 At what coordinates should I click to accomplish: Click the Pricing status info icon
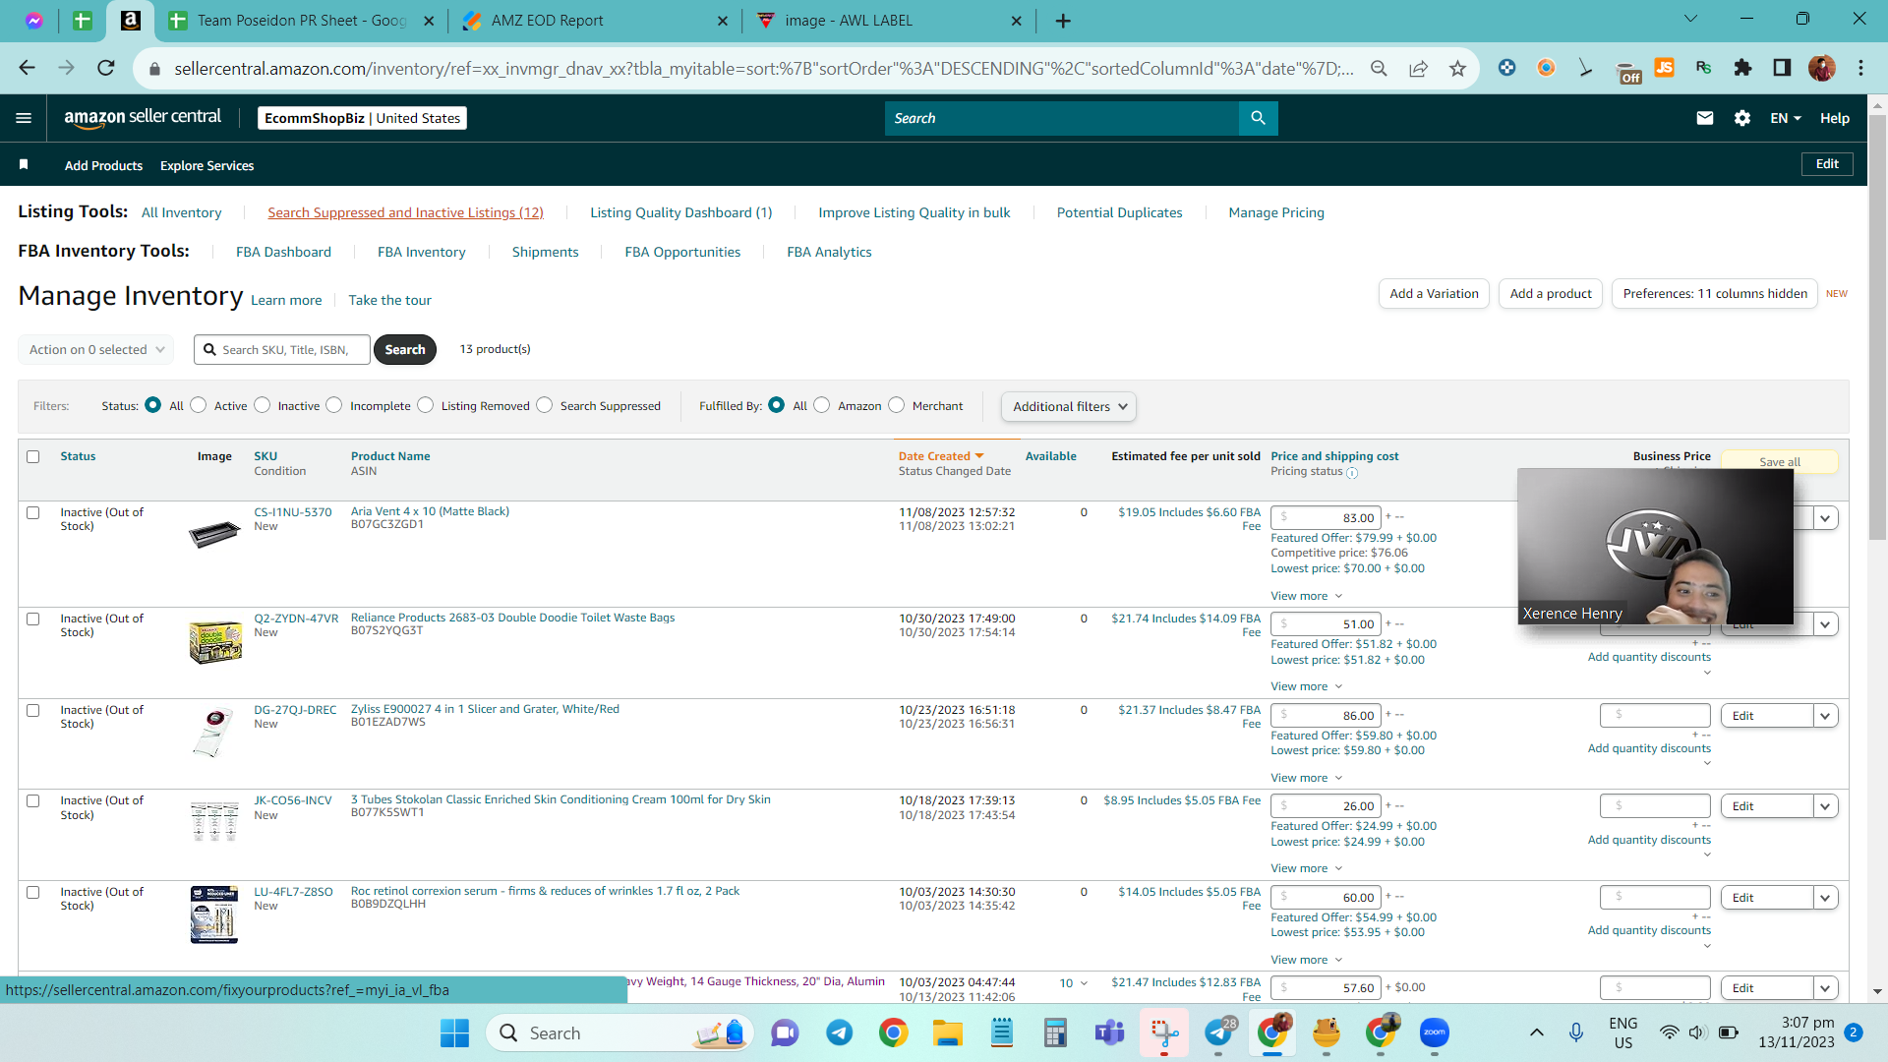point(1352,473)
